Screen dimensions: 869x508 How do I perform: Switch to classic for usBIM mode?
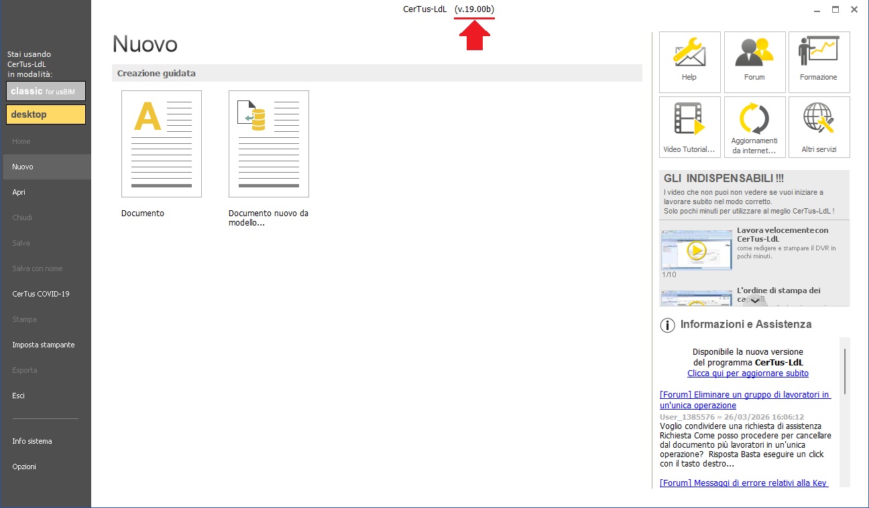point(46,91)
